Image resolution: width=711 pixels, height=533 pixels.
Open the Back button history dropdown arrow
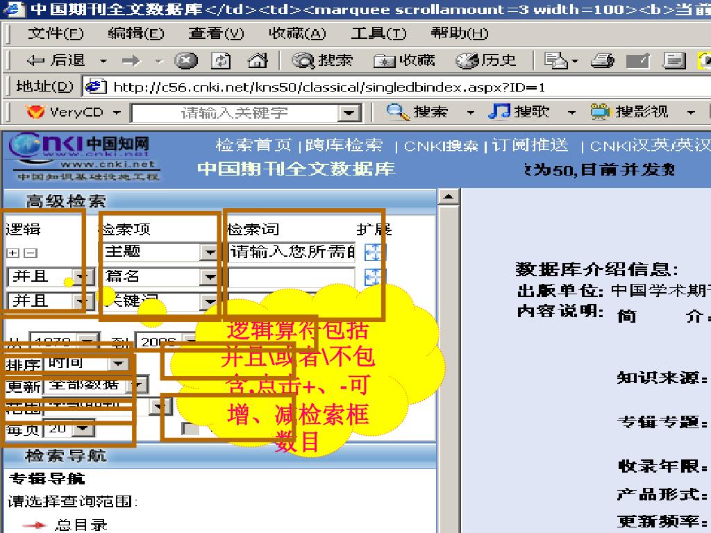103,61
